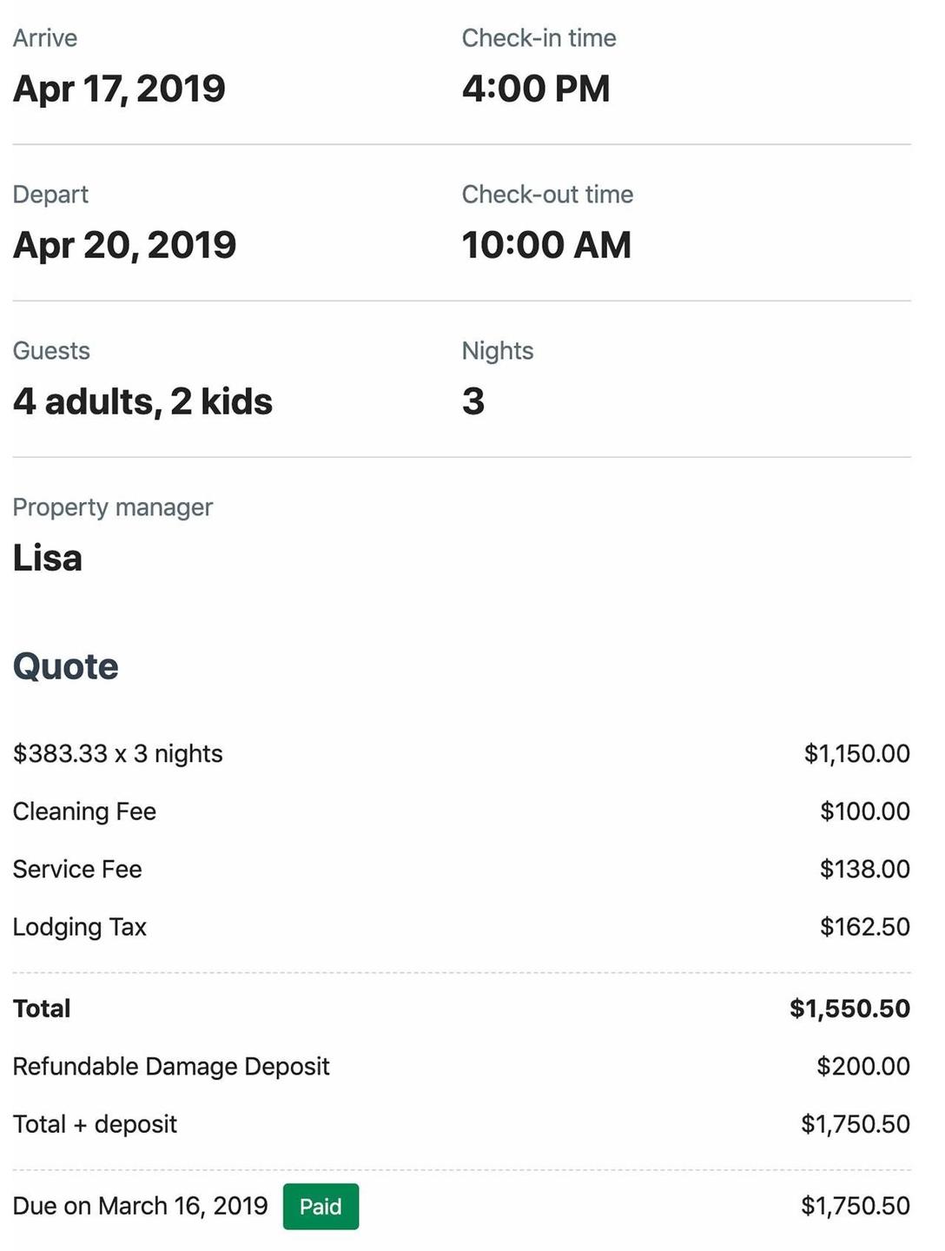Click the Total + deposit label

tap(95, 1124)
